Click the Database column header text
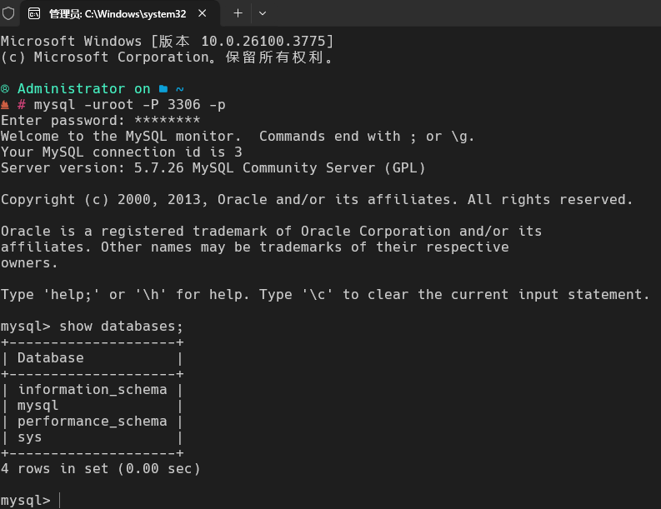 coord(50,358)
